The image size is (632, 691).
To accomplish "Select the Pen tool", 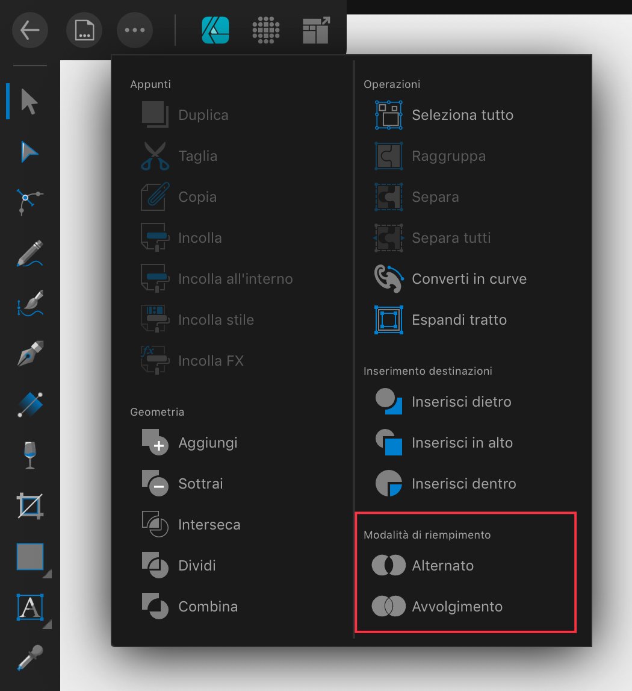I will coord(30,354).
